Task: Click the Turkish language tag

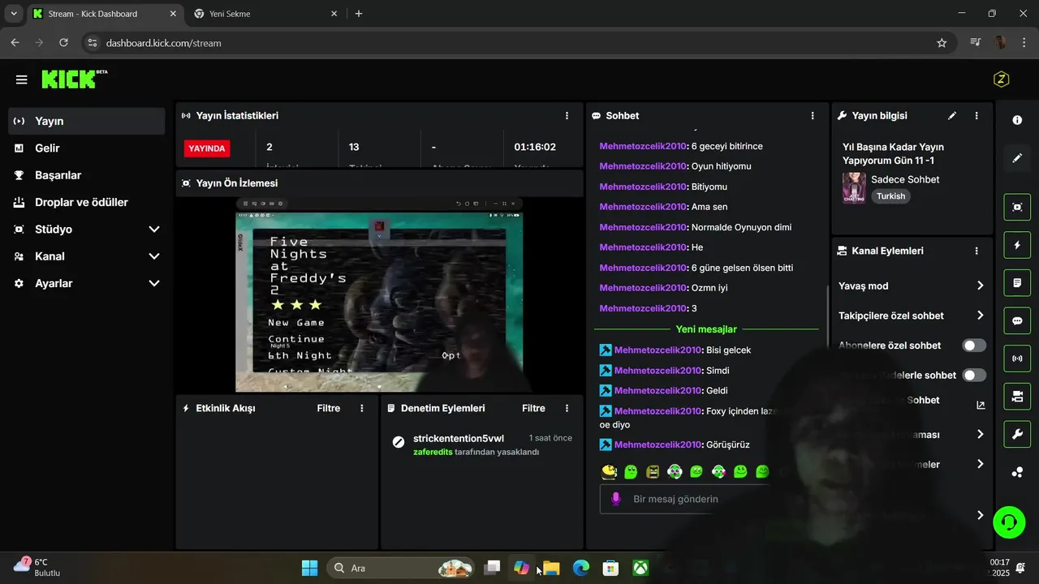Action: pyautogui.click(x=890, y=196)
